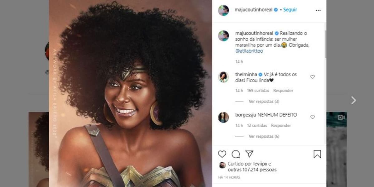The width and height of the screenshot is (374, 187).
Task: Expand Ver respostas (6) replies
Action: coord(264,137)
